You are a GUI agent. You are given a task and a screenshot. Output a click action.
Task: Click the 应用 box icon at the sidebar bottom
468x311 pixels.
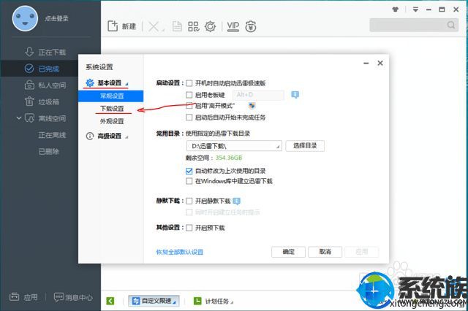(x=15, y=296)
